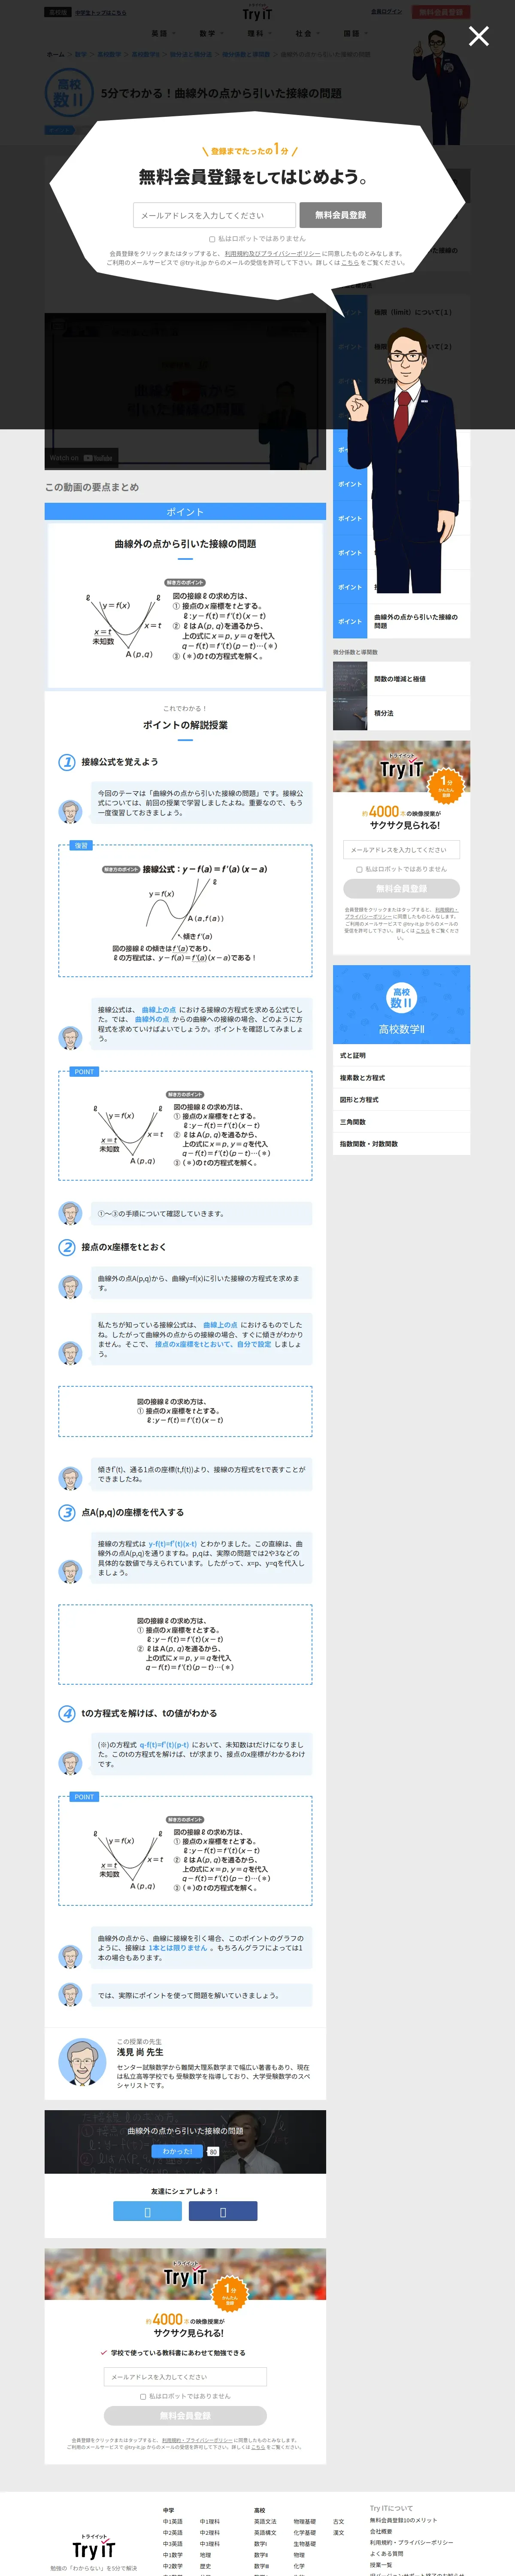
Task: Close the registration popup with the X
Action: coord(479,36)
